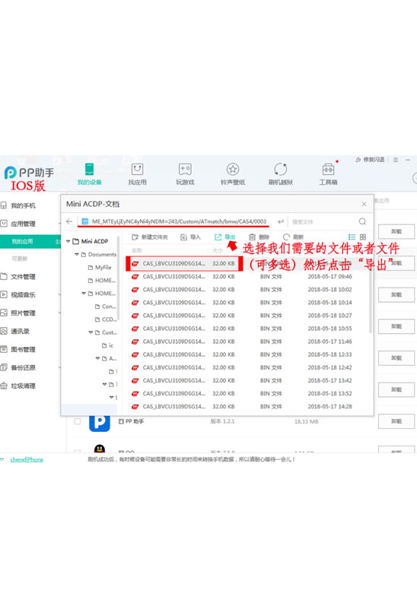Sort by the 名称 column header
The width and height of the screenshot is (417, 591).
click(x=136, y=250)
